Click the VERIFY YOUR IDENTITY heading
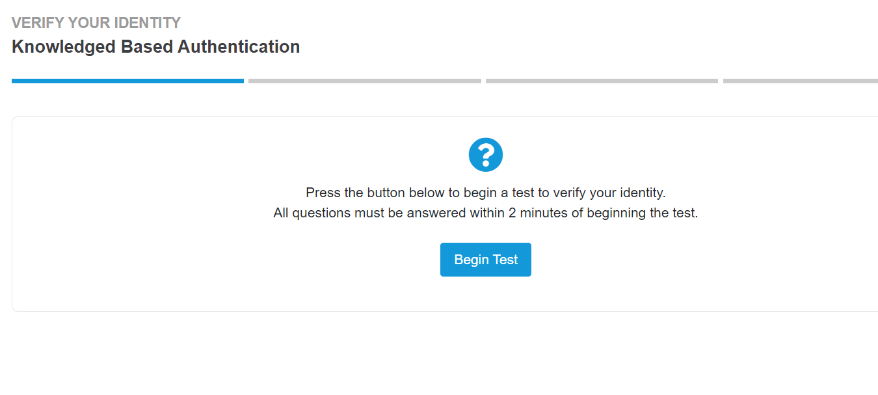The height and width of the screenshot is (395, 878). click(96, 22)
